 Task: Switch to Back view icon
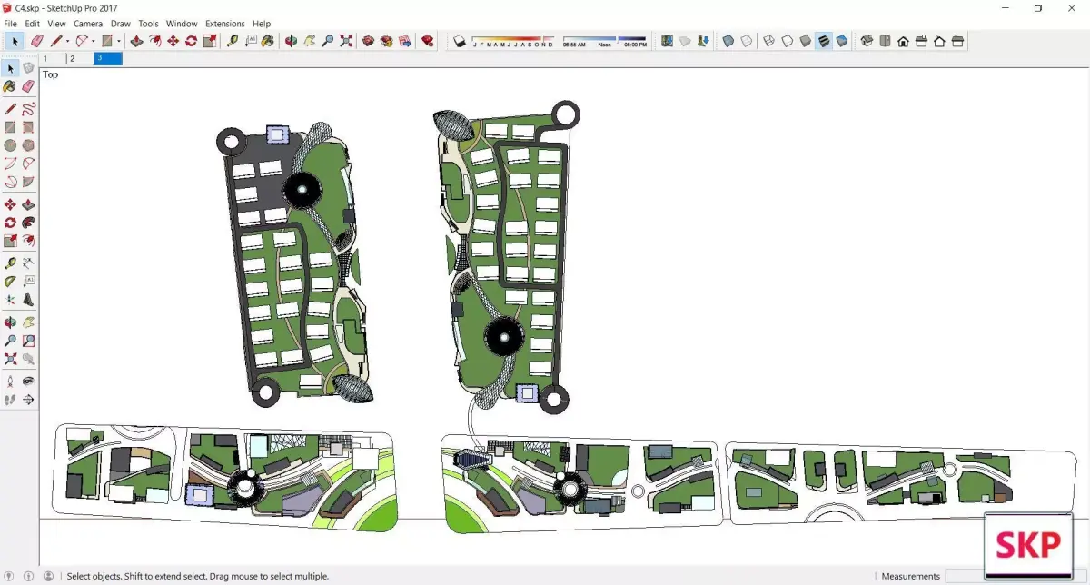coord(939,41)
